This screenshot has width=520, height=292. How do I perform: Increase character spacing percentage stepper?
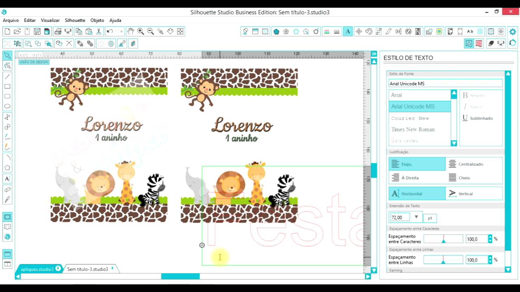(490, 237)
